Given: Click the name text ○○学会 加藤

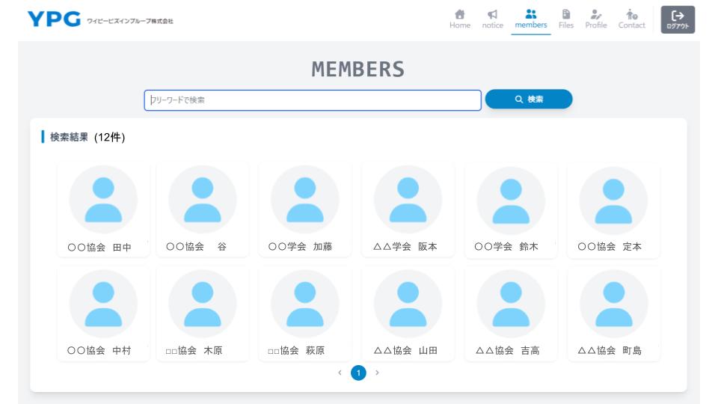Looking at the screenshot, I should tap(301, 246).
